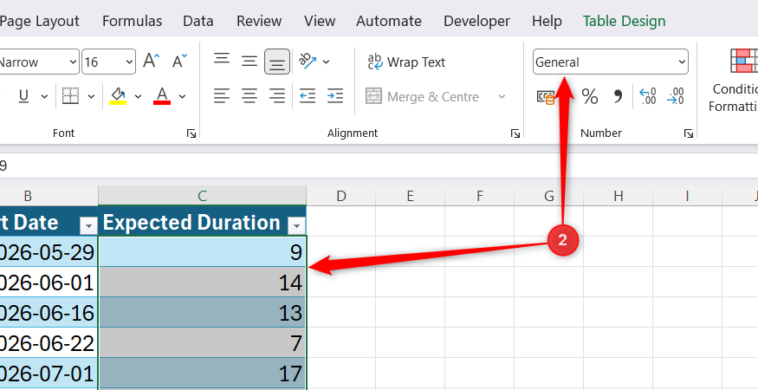Apply Percent Style
Viewport: 758px width, 390px height.
(589, 96)
